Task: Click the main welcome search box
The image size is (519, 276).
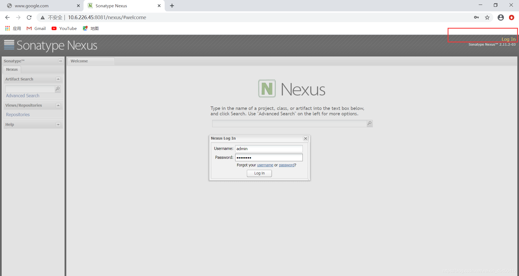Action: coord(290,124)
